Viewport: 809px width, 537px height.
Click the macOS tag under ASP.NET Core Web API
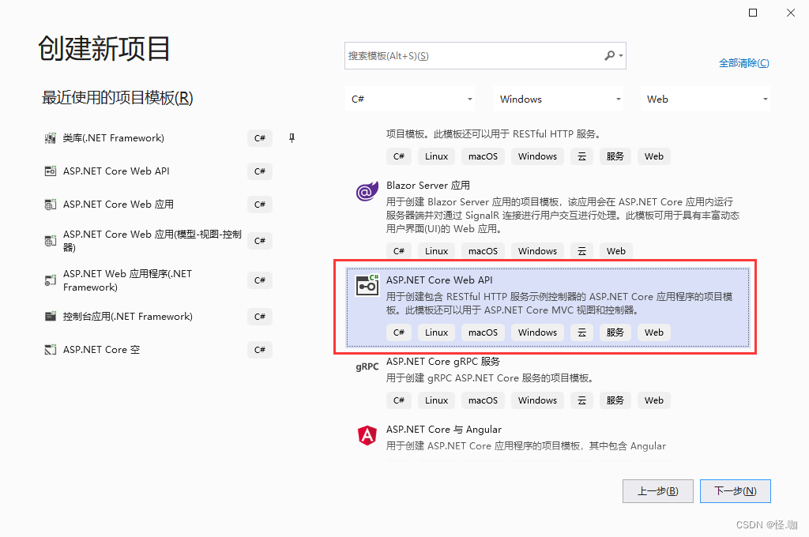point(483,332)
